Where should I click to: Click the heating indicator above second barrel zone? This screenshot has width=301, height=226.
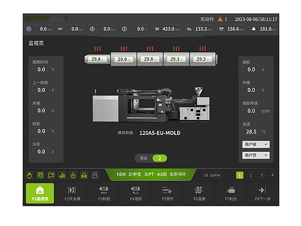(124, 49)
